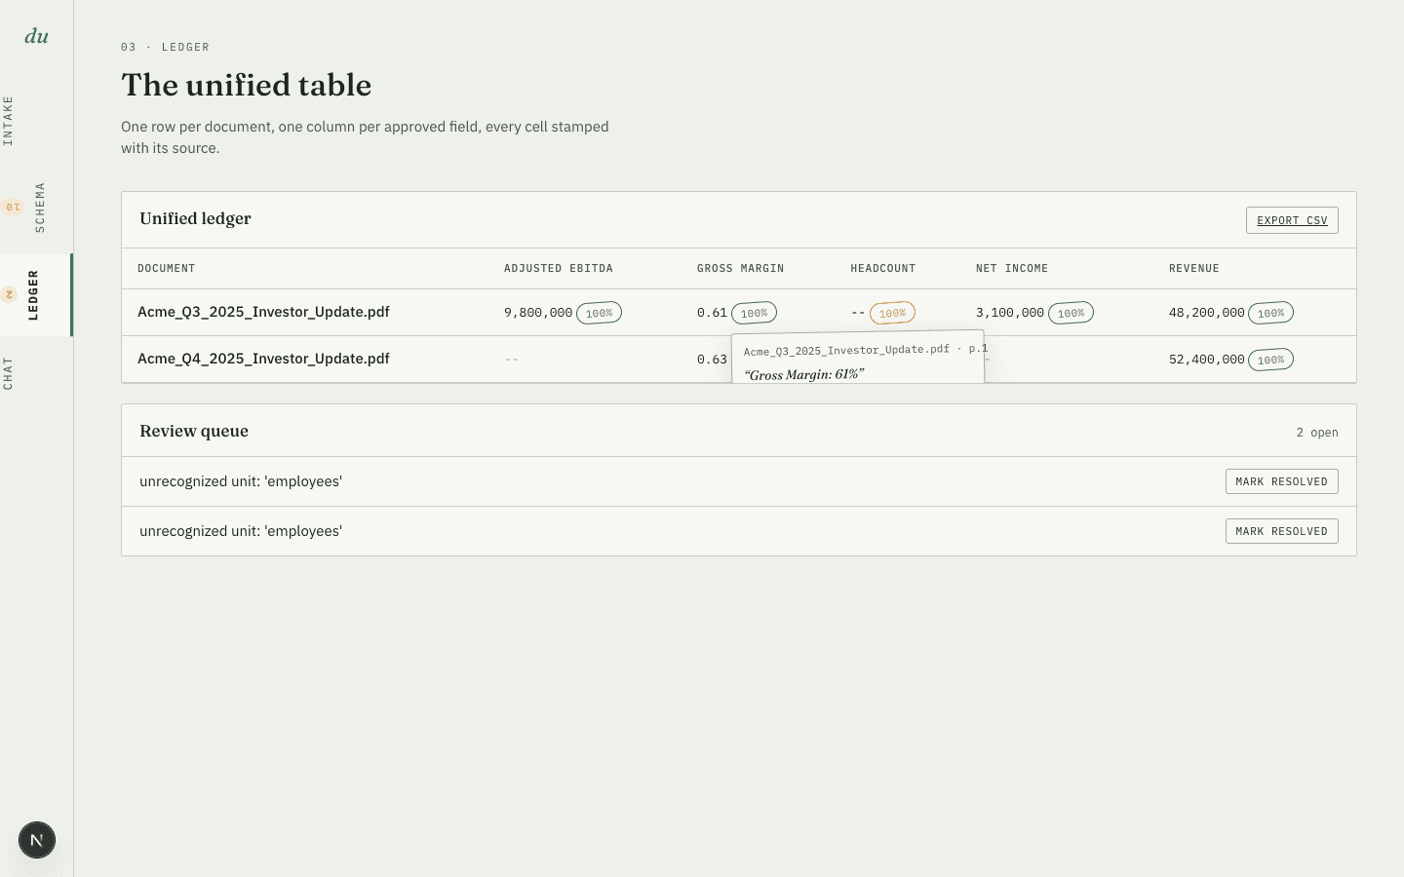The height and width of the screenshot is (877, 1404).
Task: Click the Revenue column header
Action: [1194, 268]
